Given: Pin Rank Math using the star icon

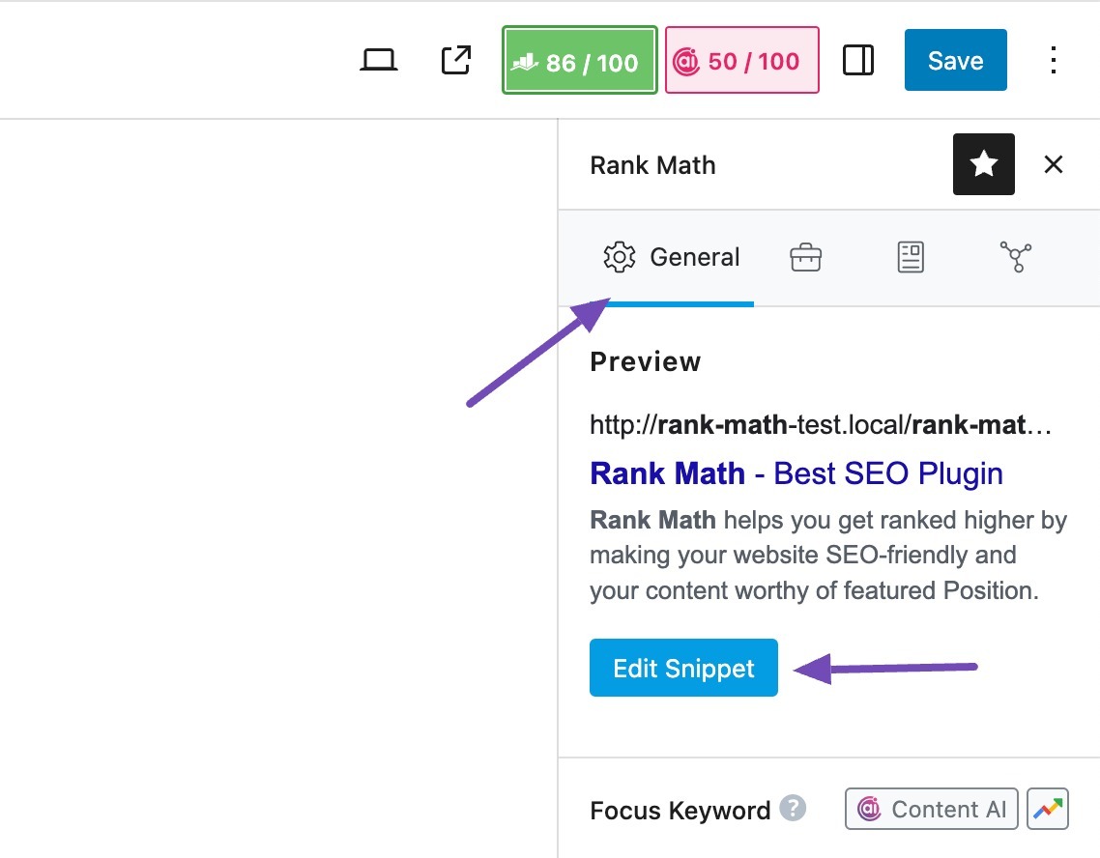Looking at the screenshot, I should coord(983,164).
